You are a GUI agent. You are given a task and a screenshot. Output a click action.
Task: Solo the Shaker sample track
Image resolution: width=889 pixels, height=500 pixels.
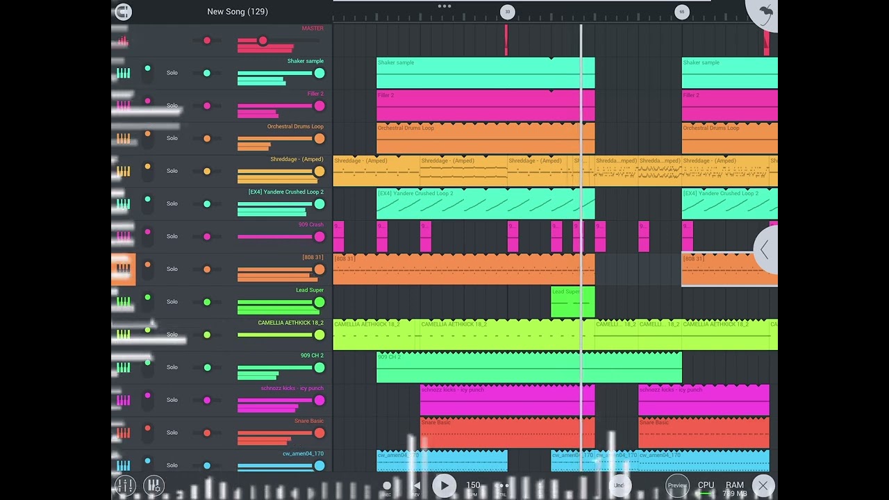(172, 73)
